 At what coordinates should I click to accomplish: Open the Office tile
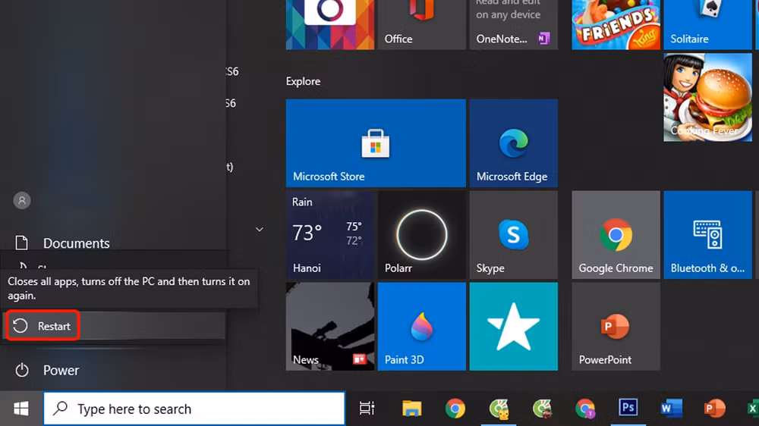click(421, 25)
